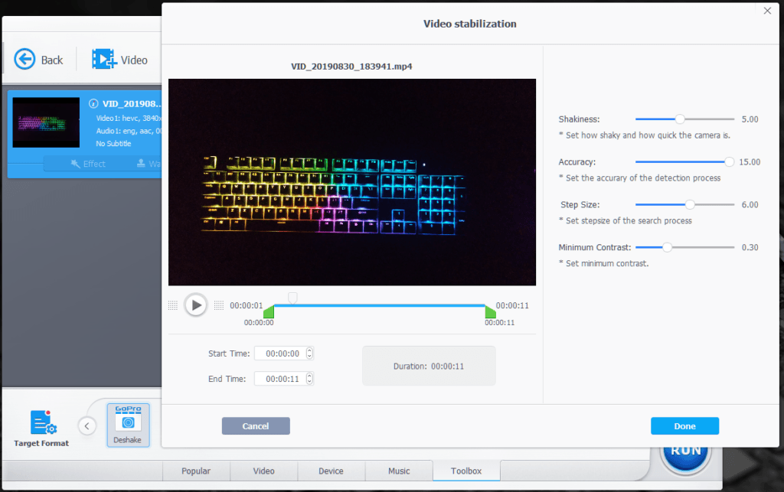Image resolution: width=784 pixels, height=492 pixels.
Task: Click the keyboard video thumbnail in file list
Action: 46,122
